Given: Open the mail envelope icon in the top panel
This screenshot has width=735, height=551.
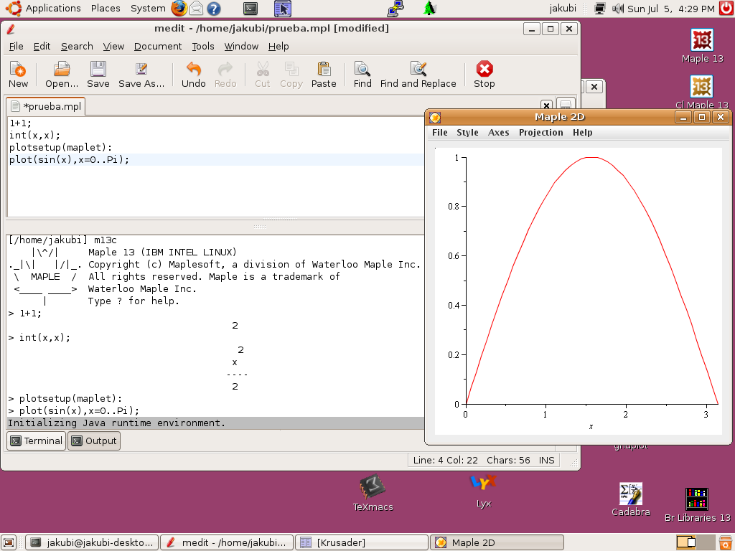Looking at the screenshot, I should coord(196,9).
